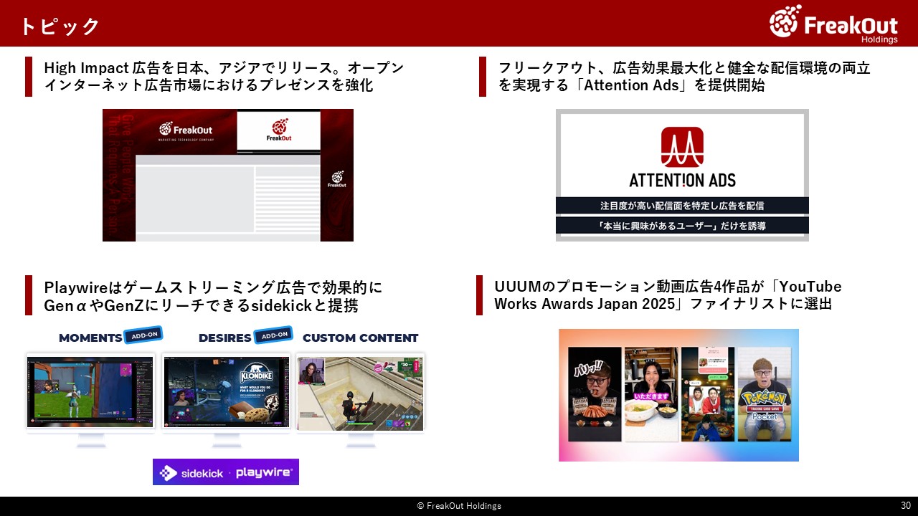
Task: Click the ADD-ON badge next to DESIRES
Action: click(273, 335)
